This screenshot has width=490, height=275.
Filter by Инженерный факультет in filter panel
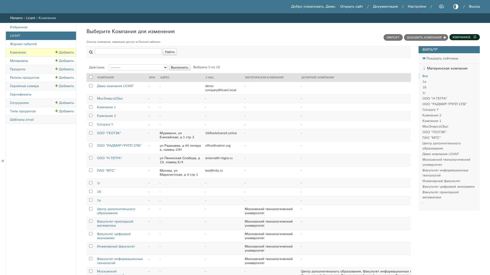[x=441, y=181]
